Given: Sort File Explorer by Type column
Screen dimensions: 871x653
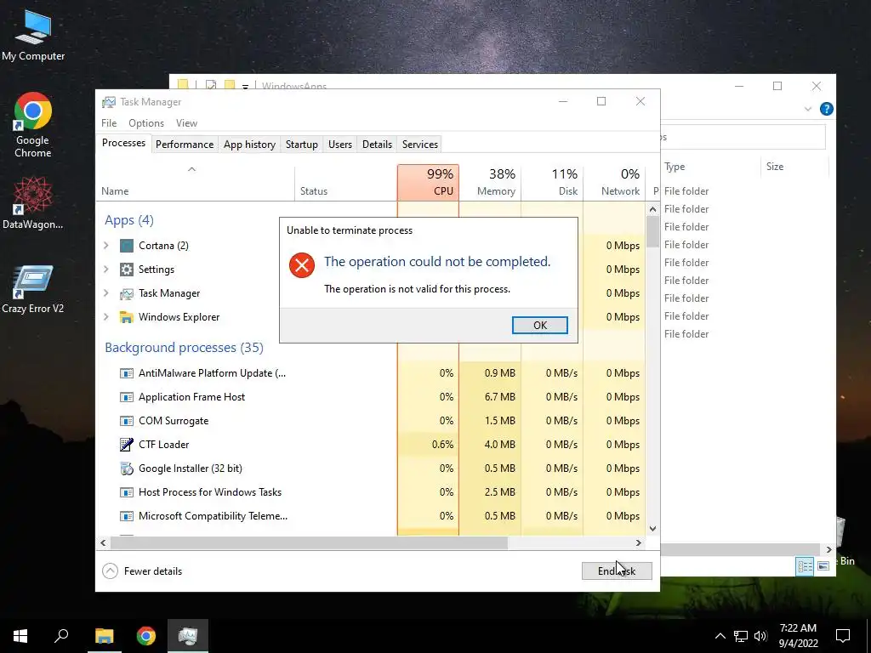Looking at the screenshot, I should pyautogui.click(x=710, y=167).
